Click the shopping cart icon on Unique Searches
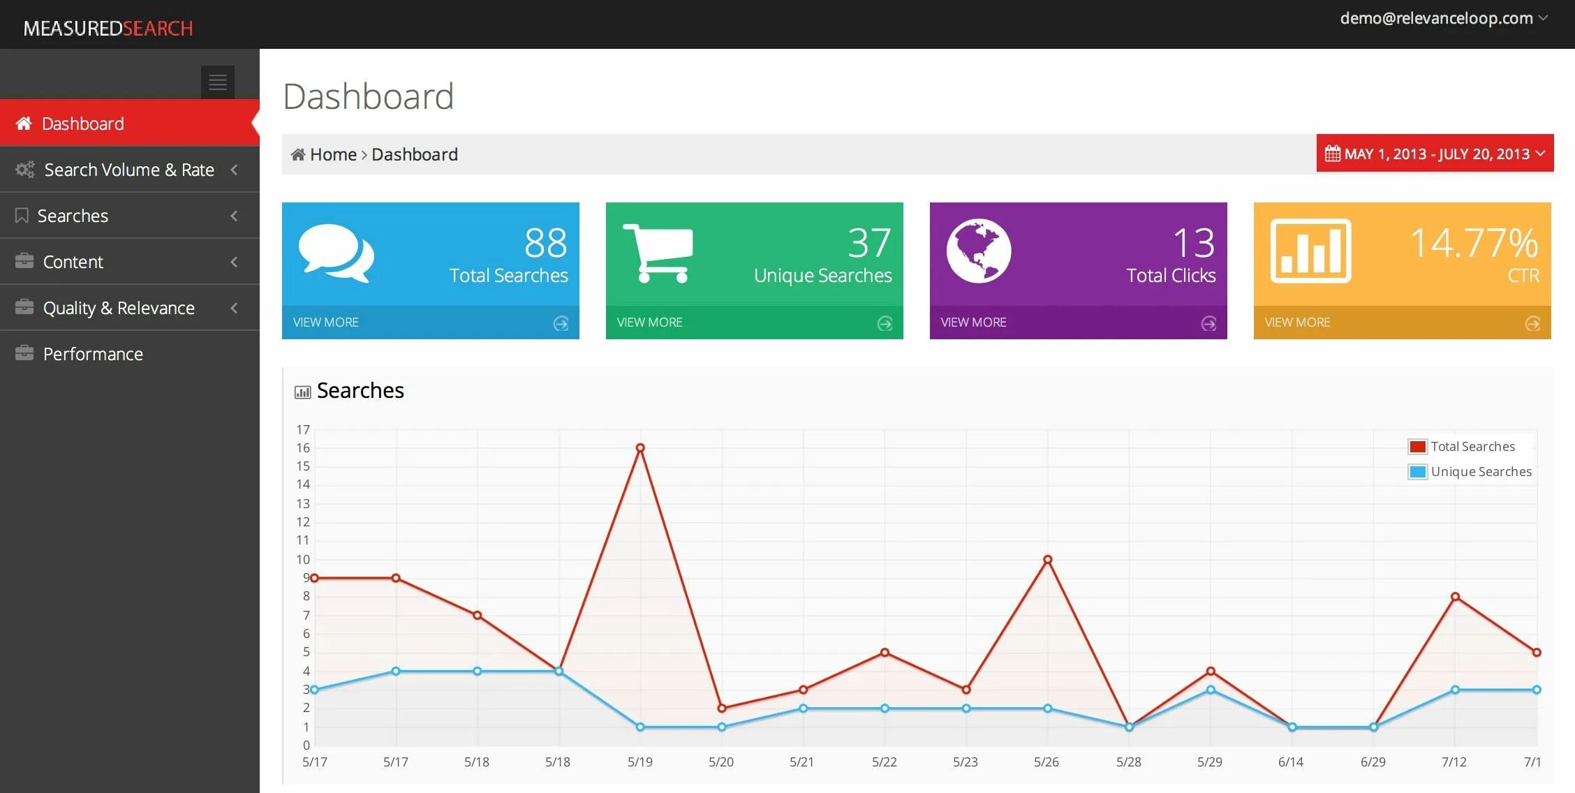This screenshot has width=1575, height=793. pos(658,253)
